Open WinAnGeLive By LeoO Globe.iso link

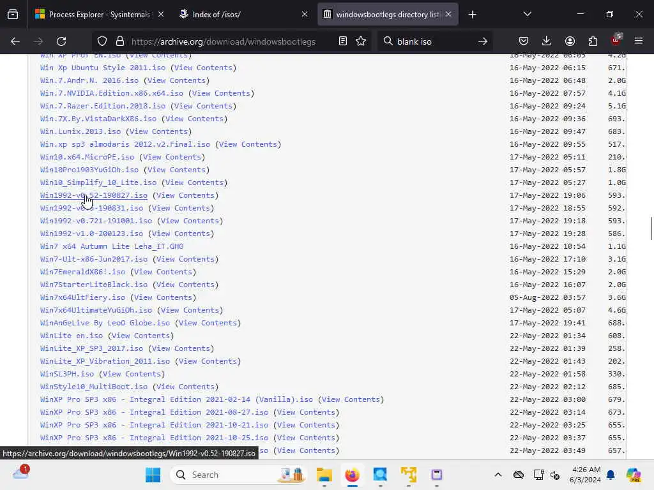[x=105, y=323]
